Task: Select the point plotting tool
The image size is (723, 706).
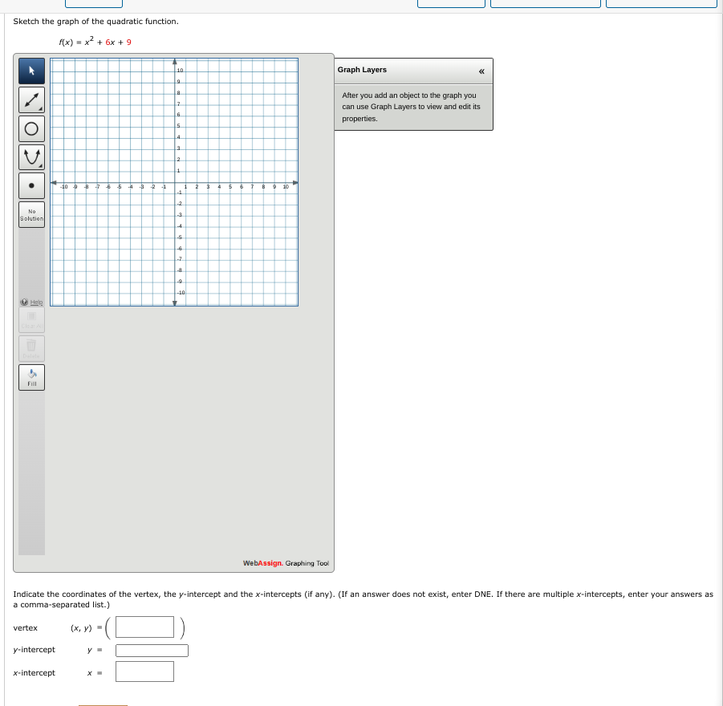Action: (x=30, y=185)
